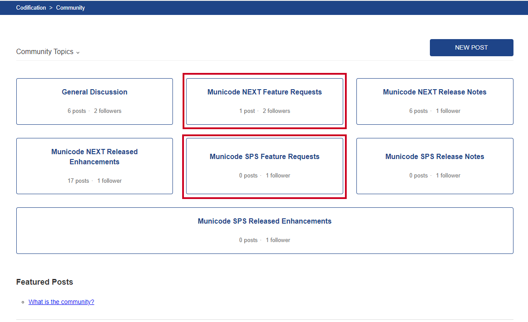Click the Featured Posts heading
The height and width of the screenshot is (322, 528).
[44, 282]
